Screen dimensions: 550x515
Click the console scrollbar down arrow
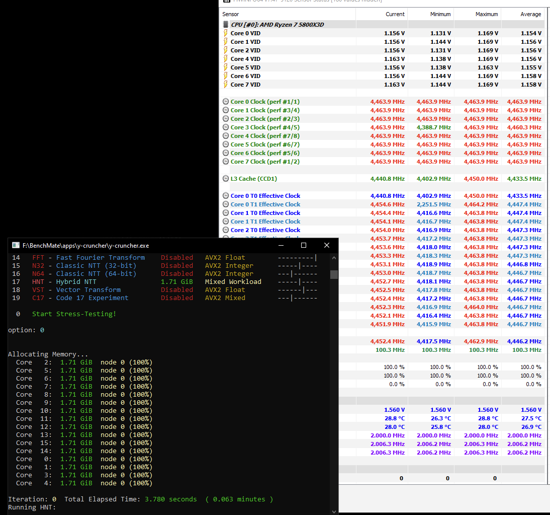coord(334,511)
